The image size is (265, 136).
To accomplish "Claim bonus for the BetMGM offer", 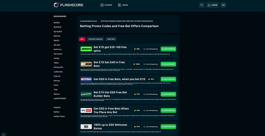I will pyautogui.click(x=168, y=64).
